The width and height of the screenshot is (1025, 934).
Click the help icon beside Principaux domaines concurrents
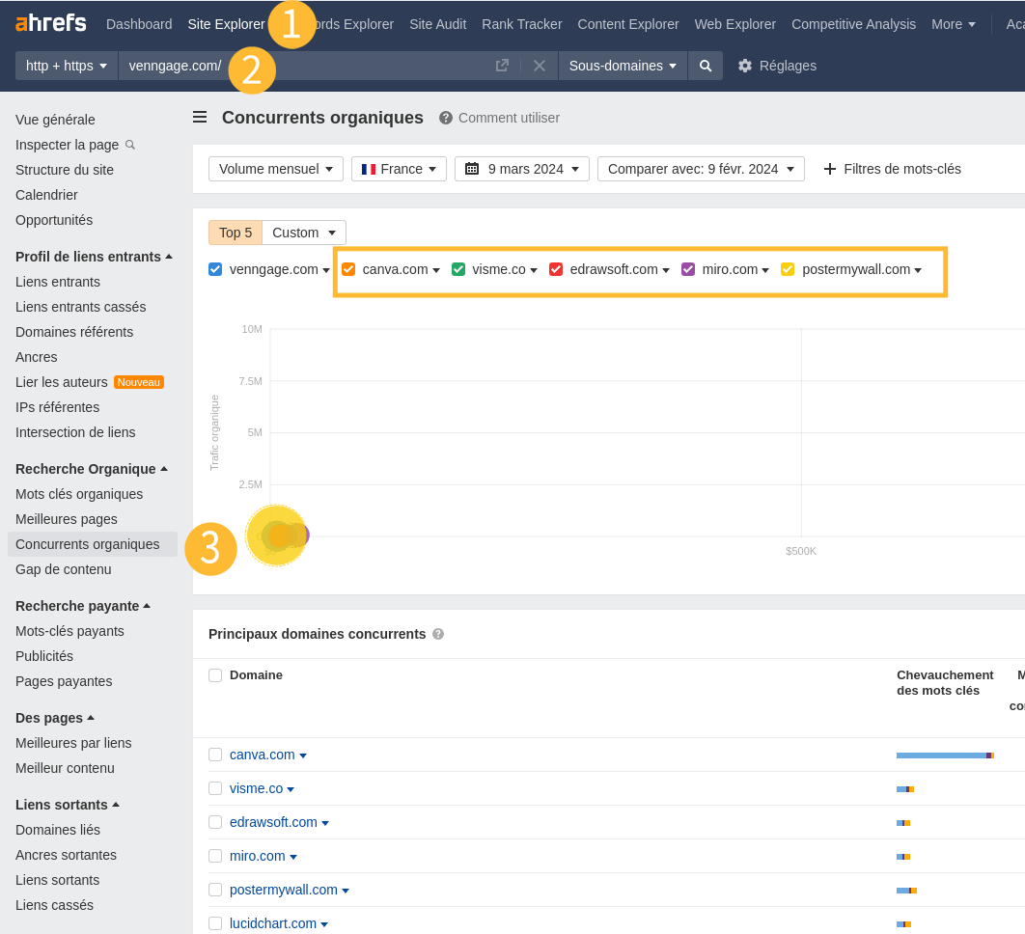[439, 635]
